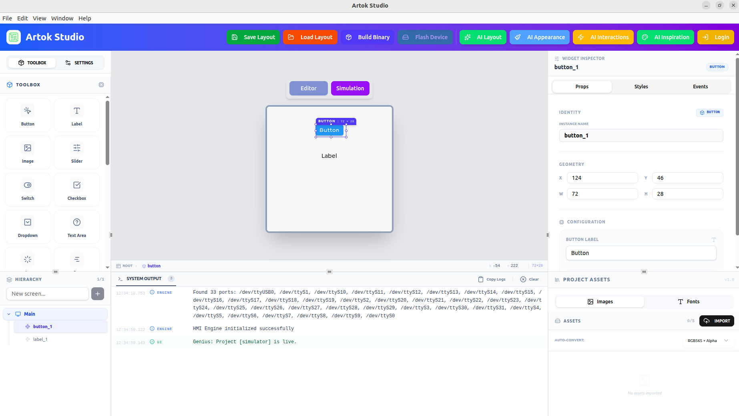739x416 pixels.
Task: Choose the Text Area widget
Action: point(76,227)
